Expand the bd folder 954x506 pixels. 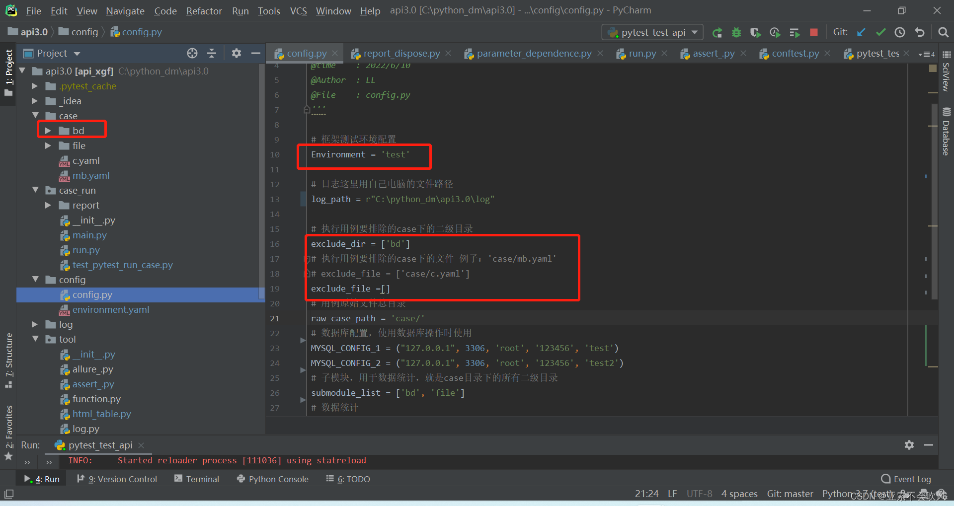(x=48, y=131)
